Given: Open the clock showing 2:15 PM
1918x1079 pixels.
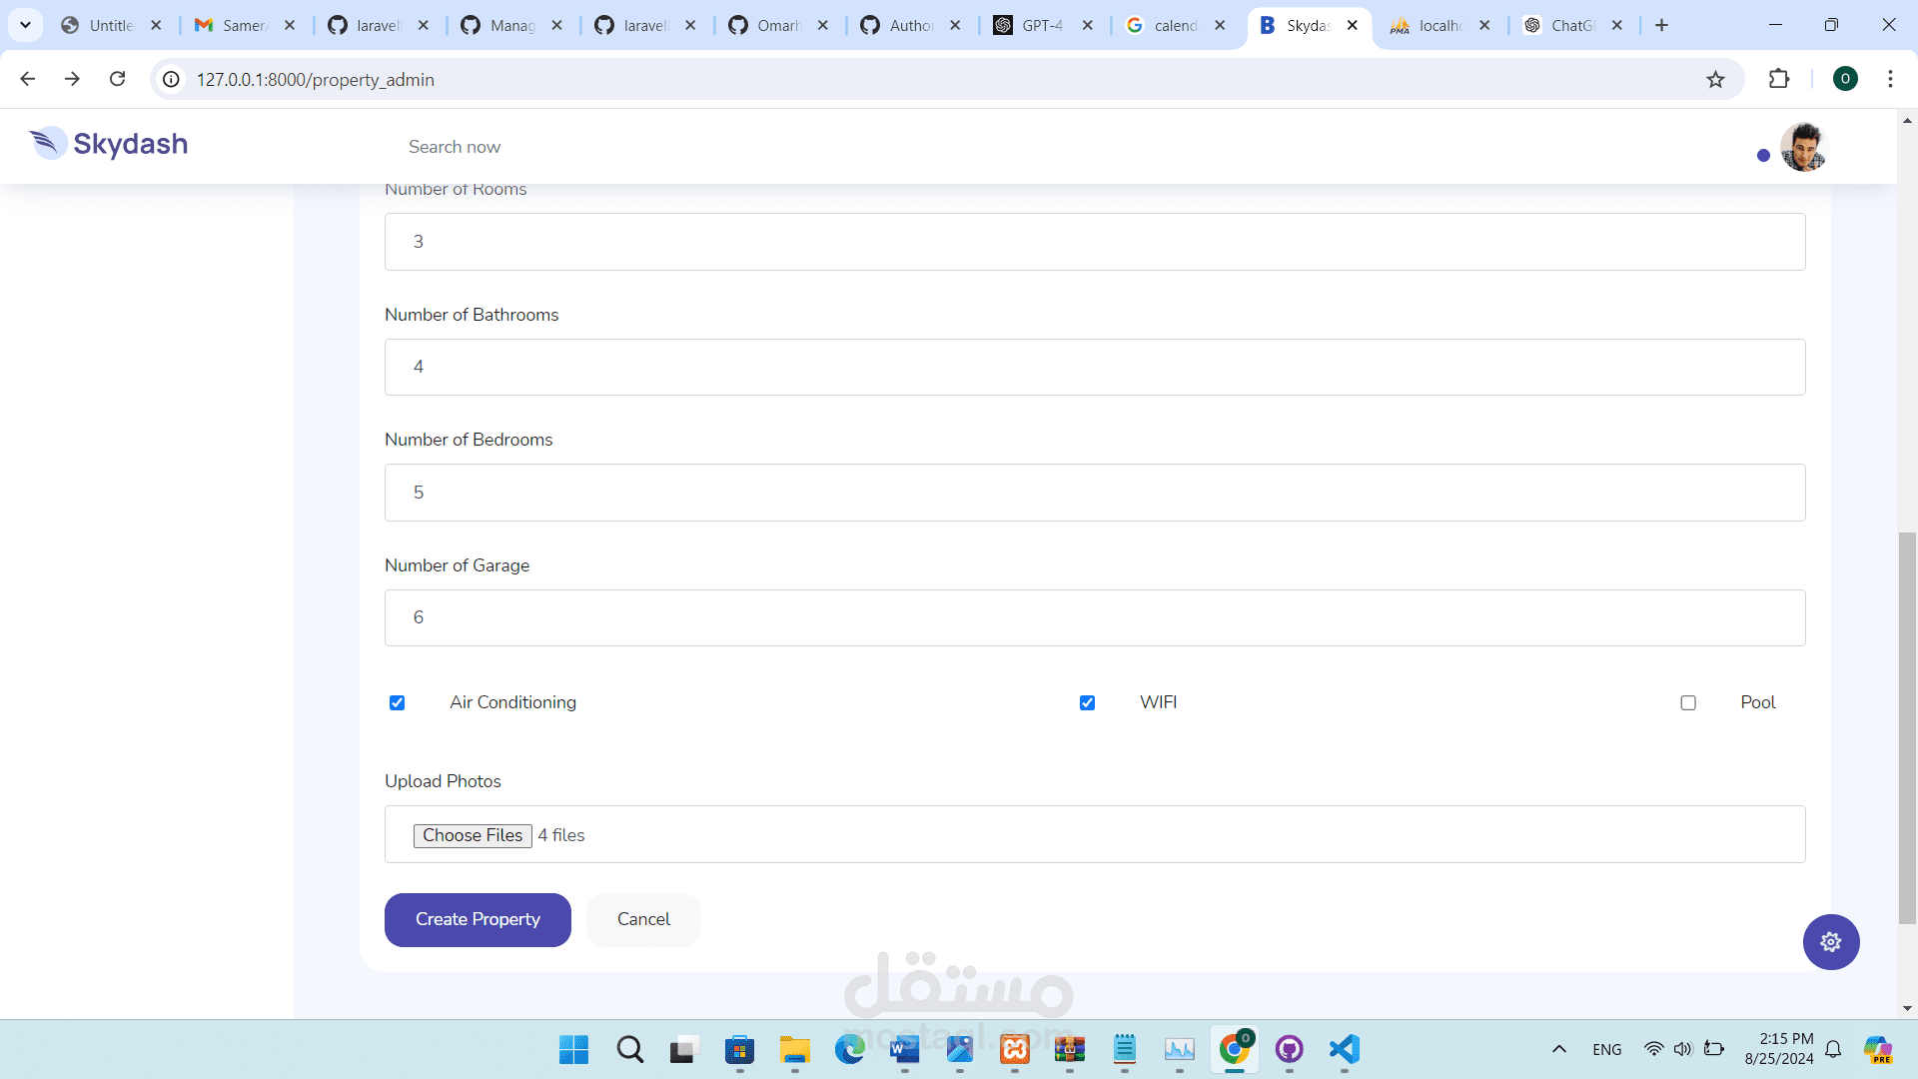Looking at the screenshot, I should pyautogui.click(x=1779, y=1049).
